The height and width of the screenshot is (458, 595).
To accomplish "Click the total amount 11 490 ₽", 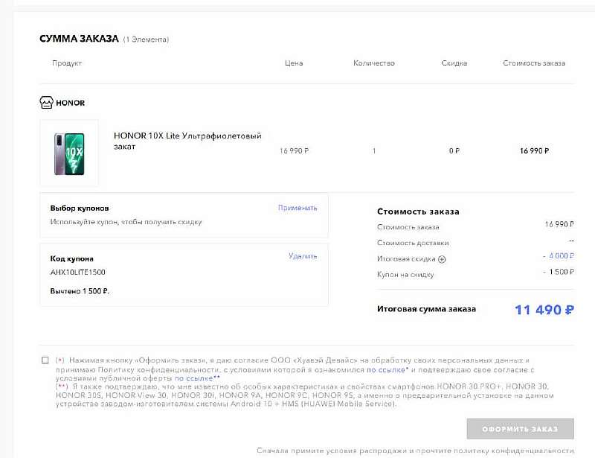I will click(544, 310).
